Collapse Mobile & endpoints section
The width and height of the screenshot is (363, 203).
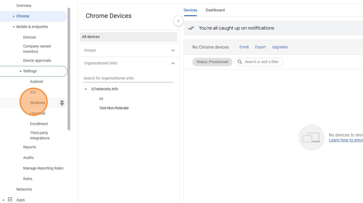tap(14, 27)
